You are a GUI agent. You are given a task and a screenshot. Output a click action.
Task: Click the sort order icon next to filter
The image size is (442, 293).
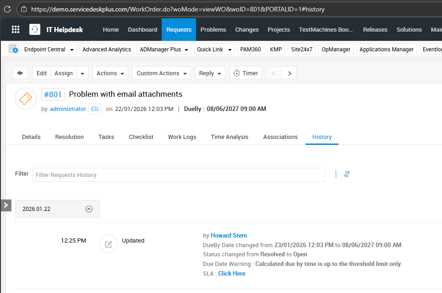(x=347, y=174)
